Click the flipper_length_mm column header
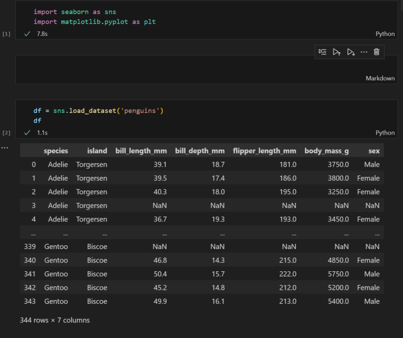This screenshot has width=403, height=338. point(264,151)
